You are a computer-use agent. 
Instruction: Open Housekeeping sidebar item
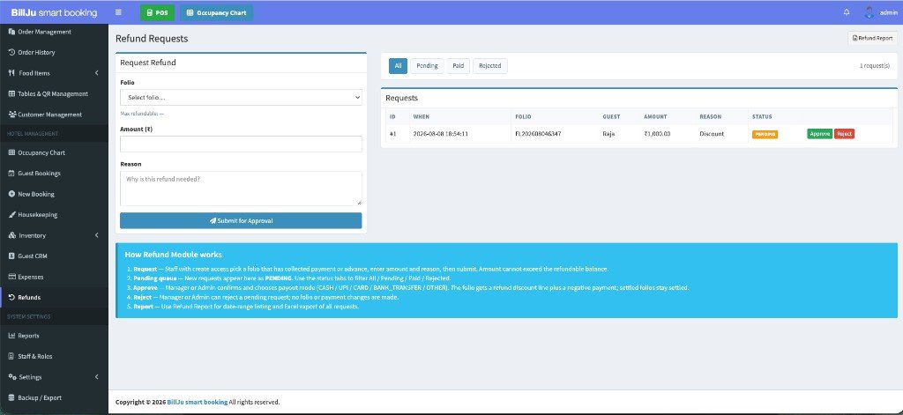coord(54,215)
